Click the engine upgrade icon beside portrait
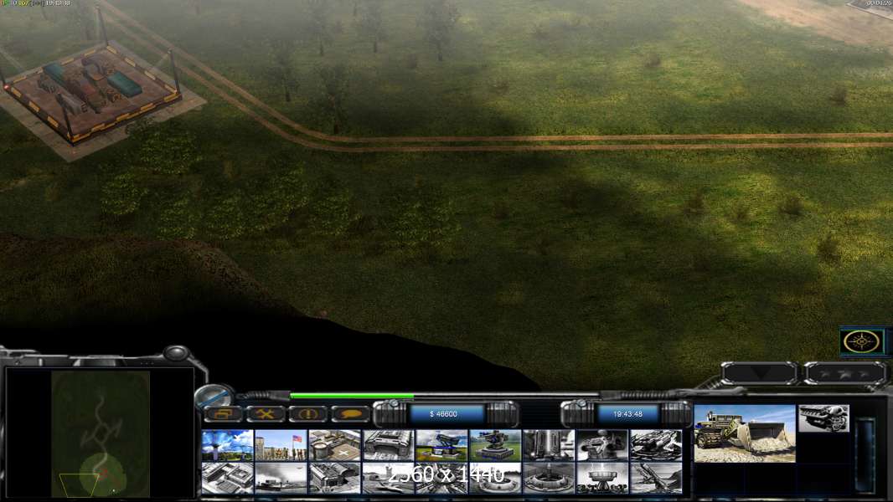This screenshot has height=502, width=893. (823, 417)
